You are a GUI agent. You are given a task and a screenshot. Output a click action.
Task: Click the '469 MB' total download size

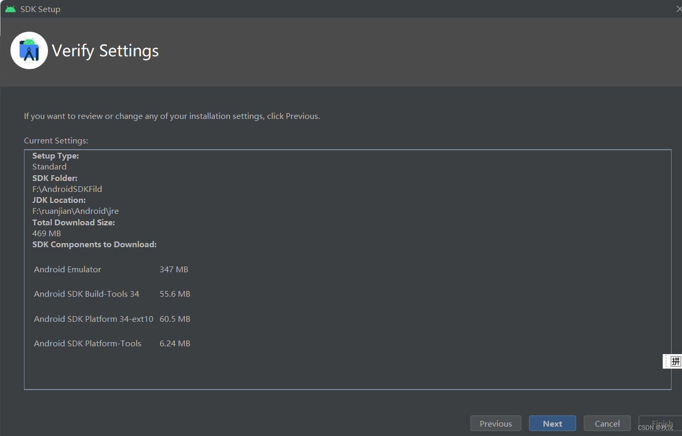click(46, 233)
